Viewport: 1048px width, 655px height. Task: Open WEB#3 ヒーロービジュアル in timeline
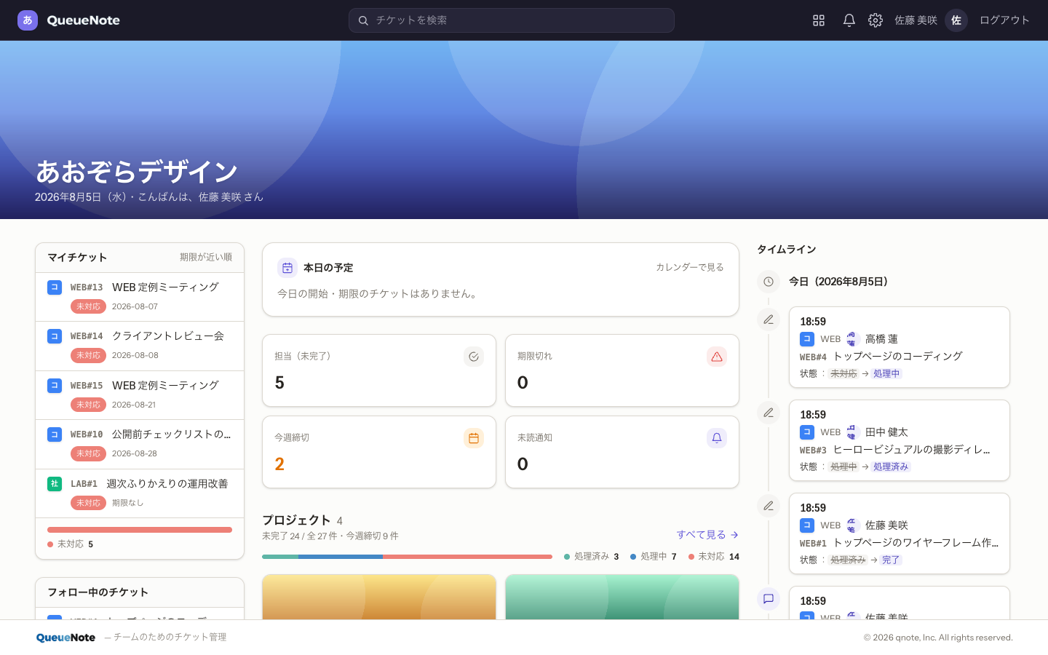pyautogui.click(x=894, y=450)
